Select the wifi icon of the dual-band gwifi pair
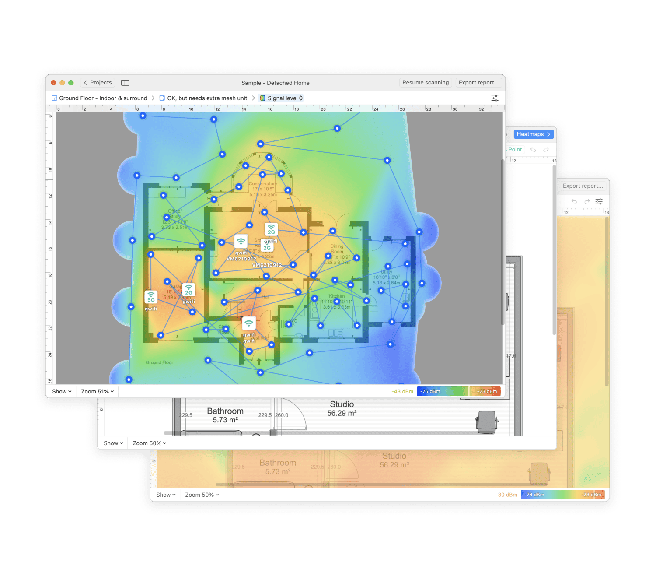 (x=241, y=241)
